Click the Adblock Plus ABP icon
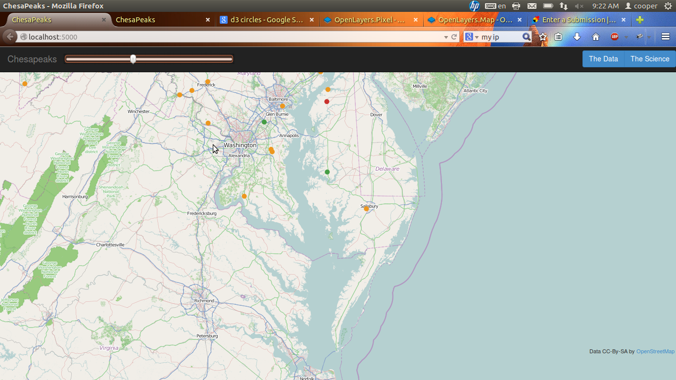The width and height of the screenshot is (676, 380). tap(615, 37)
